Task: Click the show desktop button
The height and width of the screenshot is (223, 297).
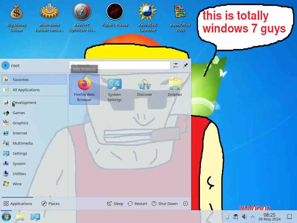Action: pyautogui.click(x=289, y=217)
